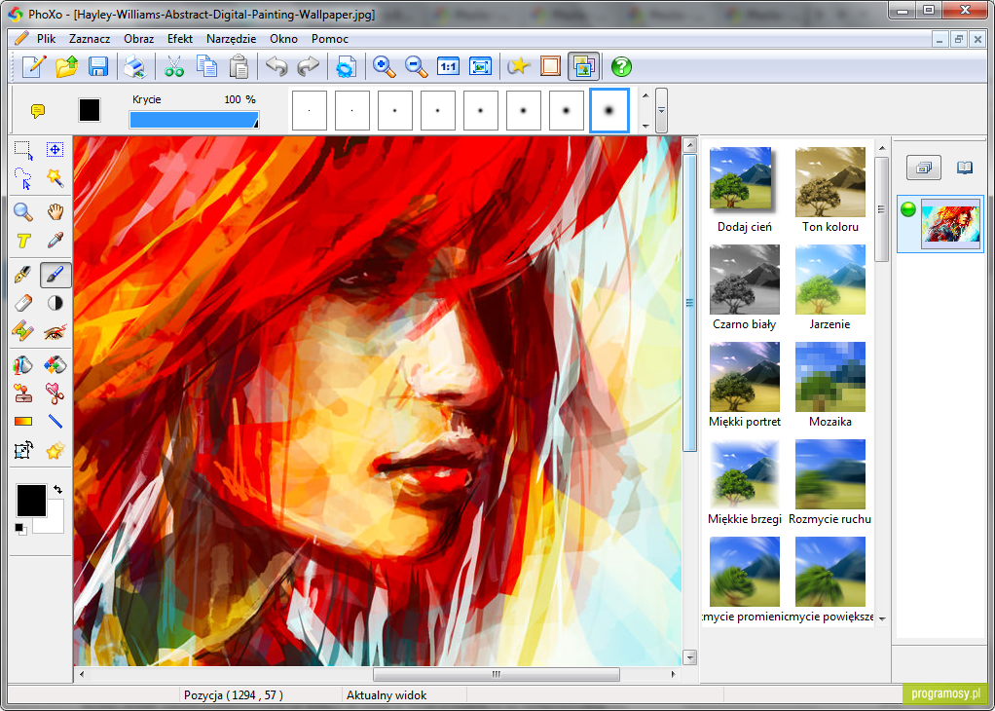This screenshot has width=995, height=711.
Task: Click the brush color black swatch in options bar
Action: (90, 110)
